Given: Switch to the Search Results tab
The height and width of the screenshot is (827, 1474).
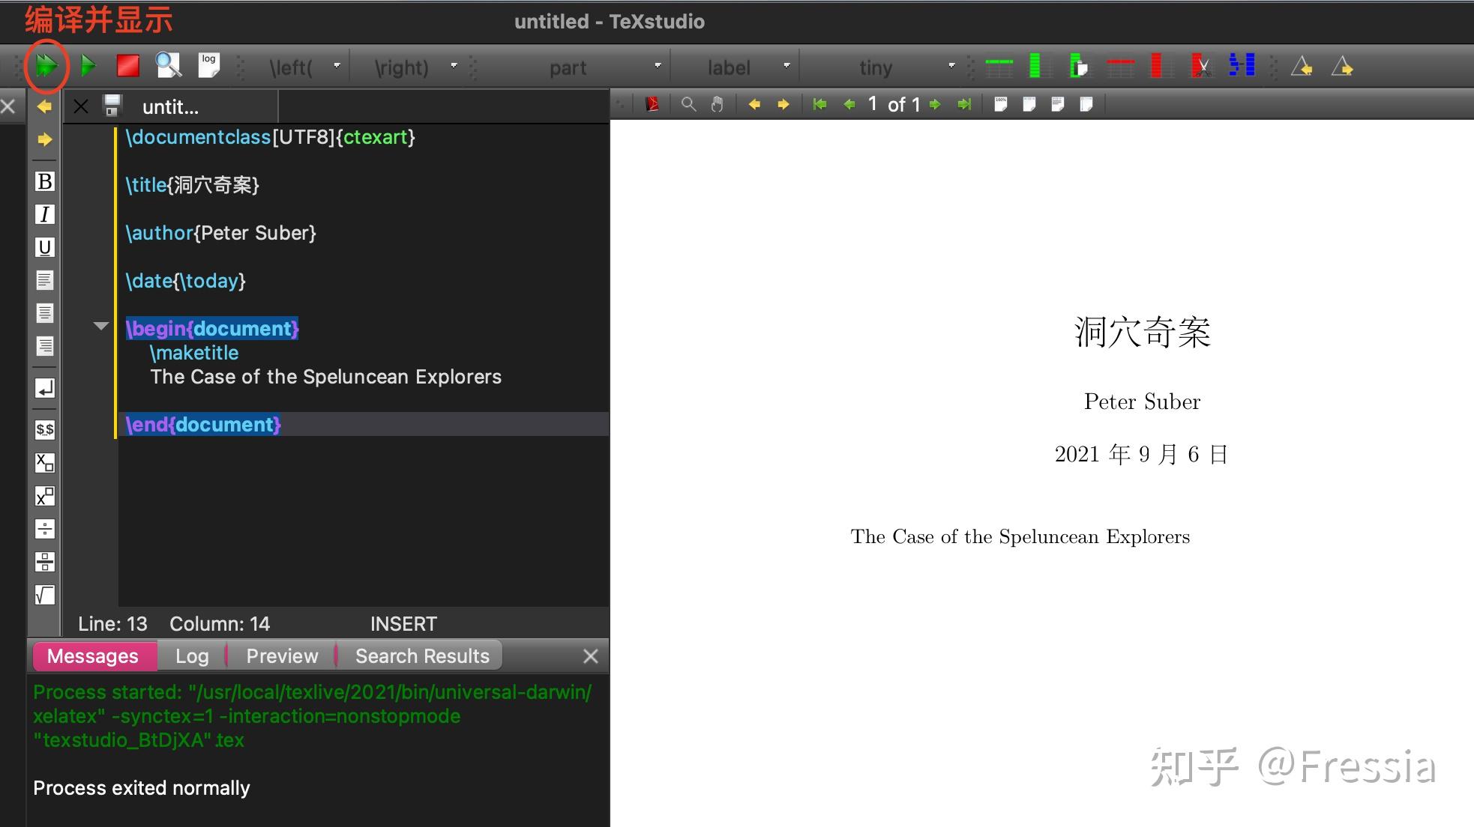Looking at the screenshot, I should coord(421,655).
